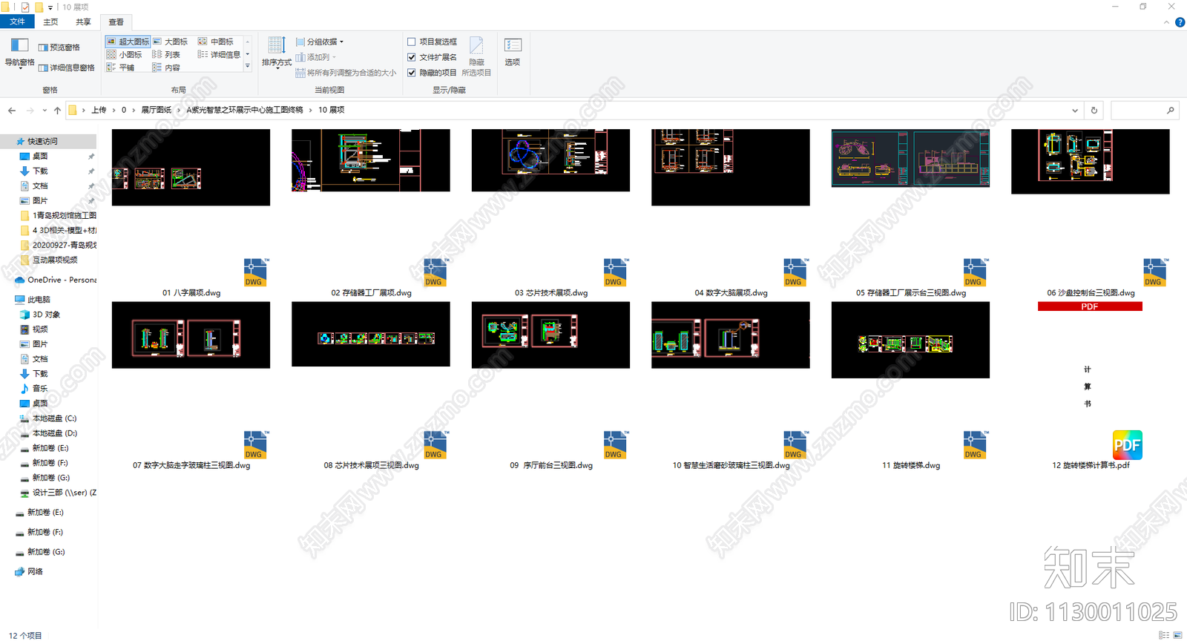Screen dimensions: 1187x641
Task: Open OneDrive - Personal in sidebar
Action: point(56,280)
